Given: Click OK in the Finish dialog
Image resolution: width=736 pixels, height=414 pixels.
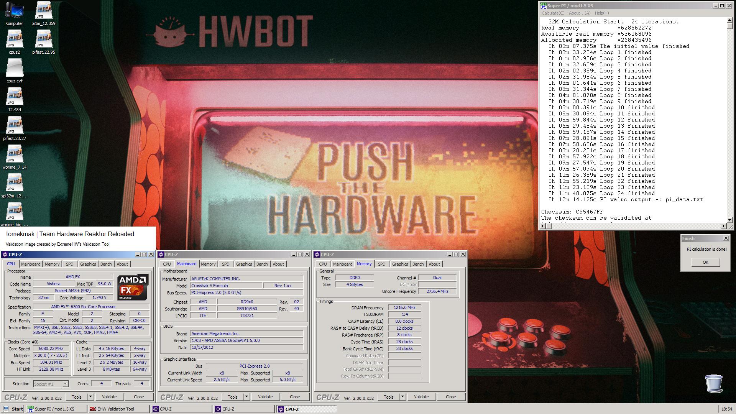Looking at the screenshot, I should [705, 262].
